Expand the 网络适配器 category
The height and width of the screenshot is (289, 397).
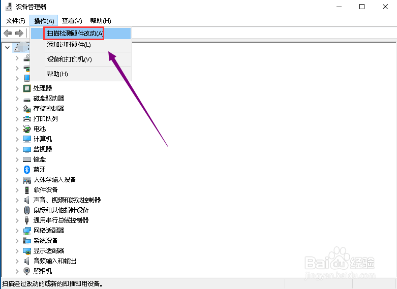[x=17, y=231]
